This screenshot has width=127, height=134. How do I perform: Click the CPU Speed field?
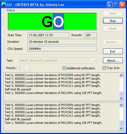pos(62,49)
